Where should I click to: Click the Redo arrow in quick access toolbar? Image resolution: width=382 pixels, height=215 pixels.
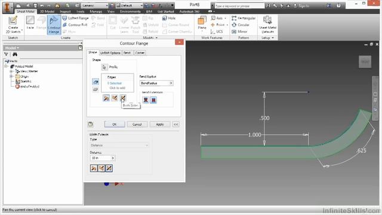pos(49,5)
